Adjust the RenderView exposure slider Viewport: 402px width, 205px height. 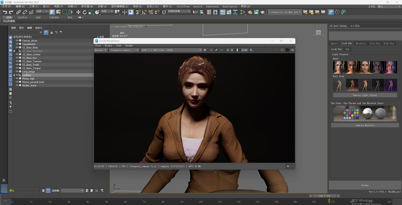point(237,50)
